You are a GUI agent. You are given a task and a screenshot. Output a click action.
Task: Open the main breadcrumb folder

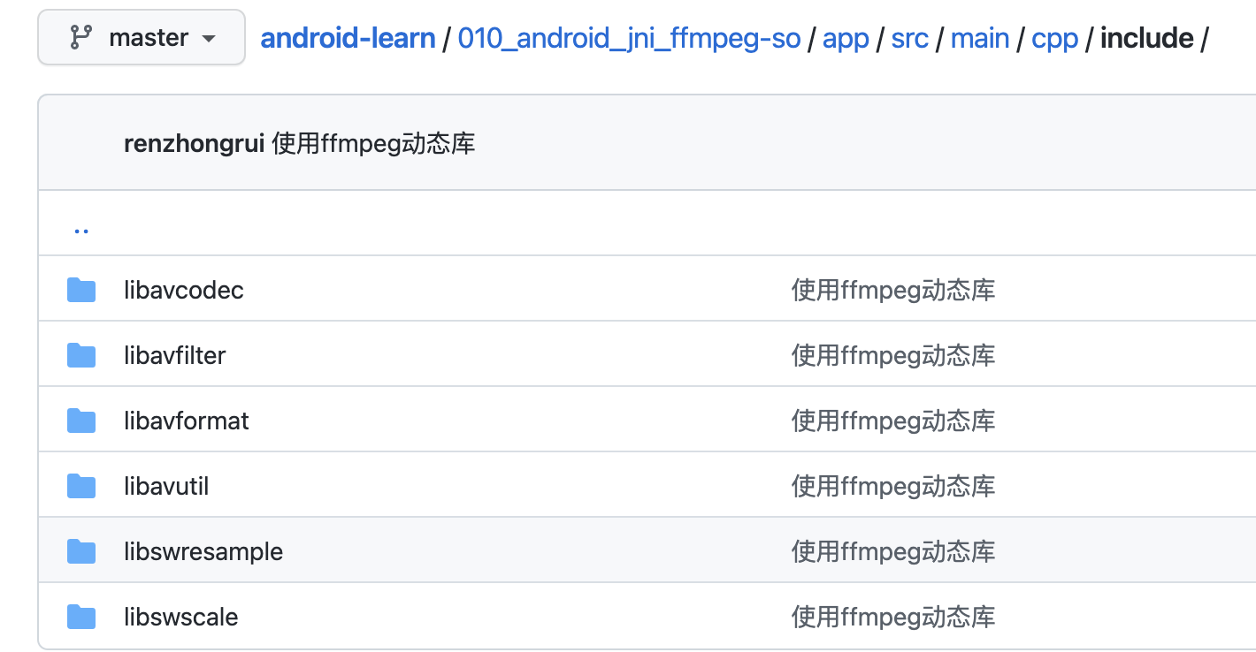[980, 38]
